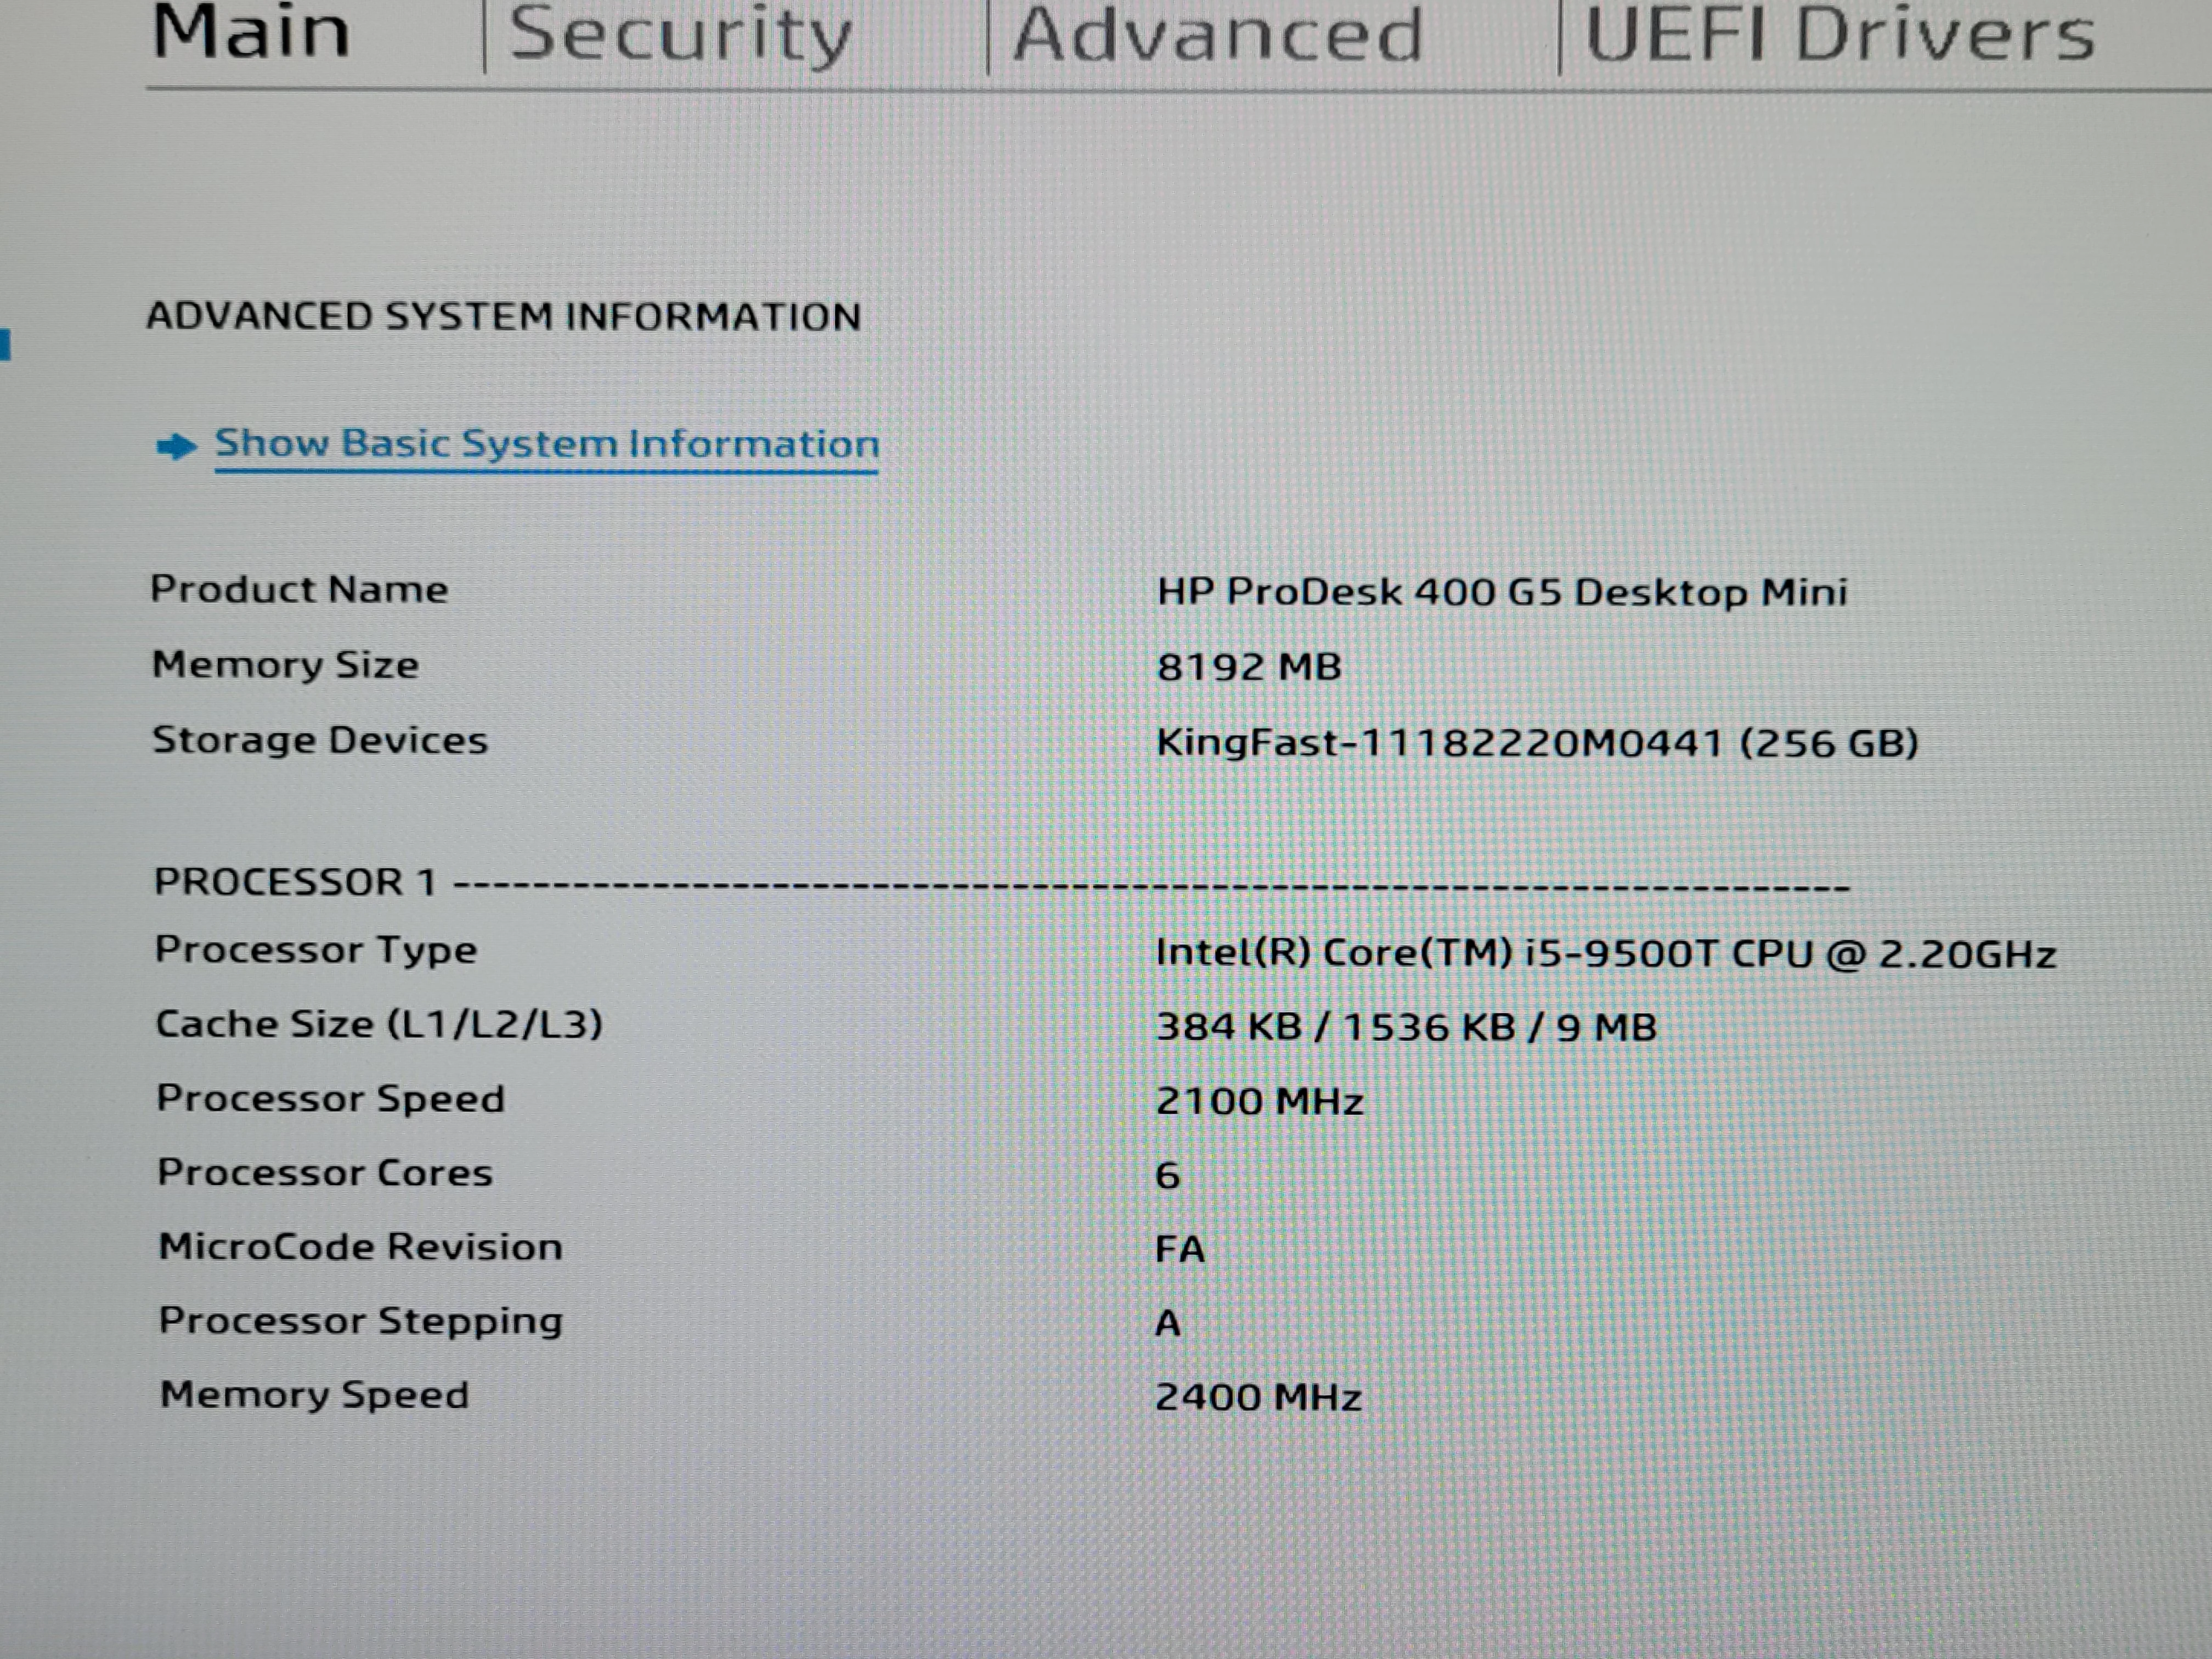Select the Processor Speed label

point(331,1099)
